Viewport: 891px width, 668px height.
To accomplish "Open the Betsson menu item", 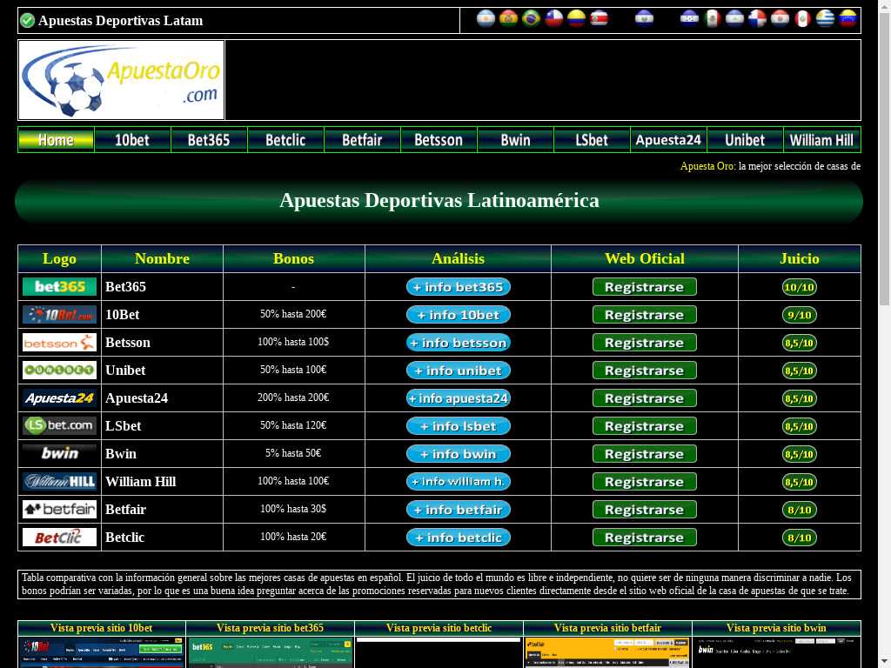I will point(439,140).
